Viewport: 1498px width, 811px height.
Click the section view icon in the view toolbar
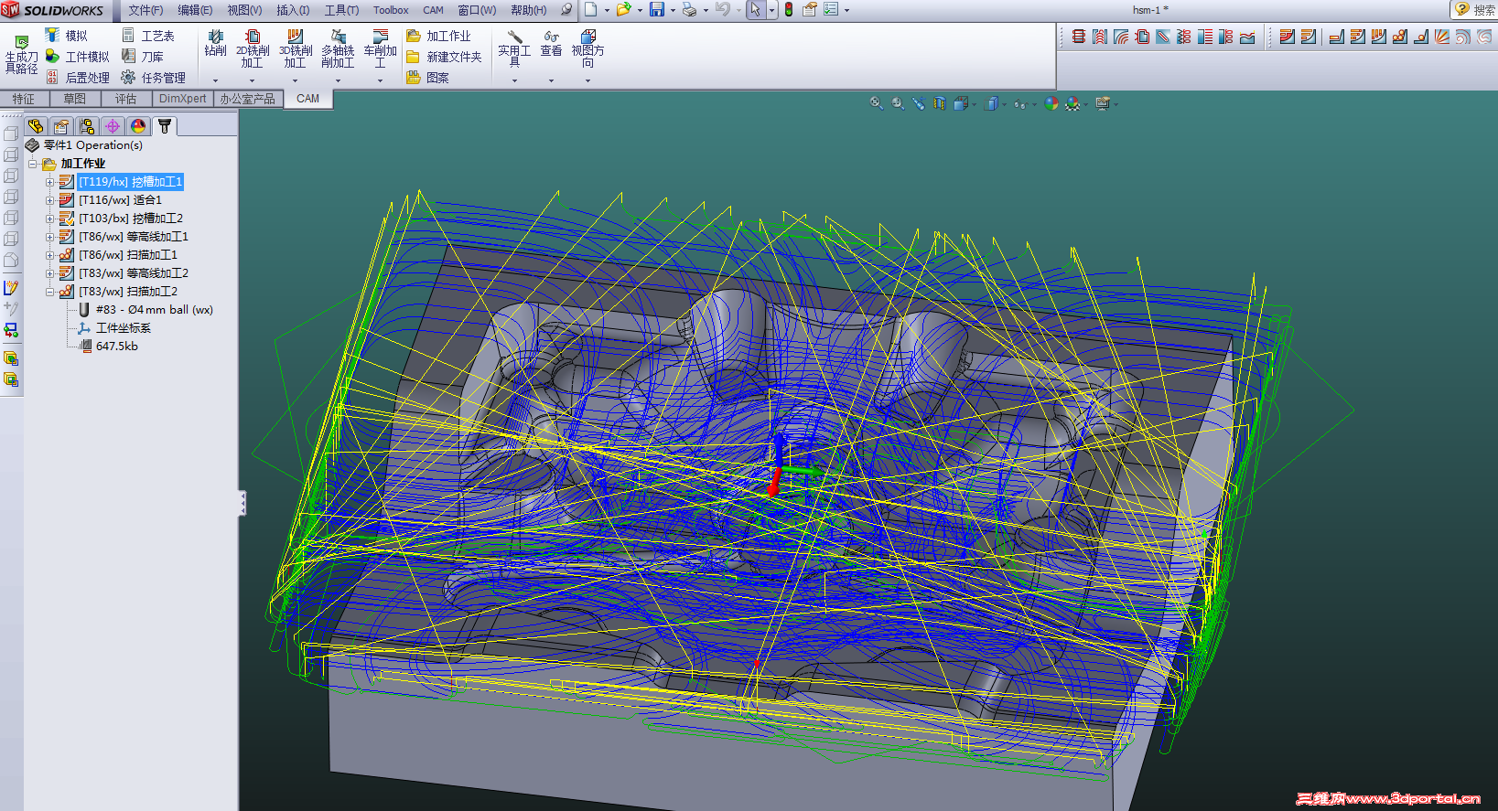click(939, 103)
